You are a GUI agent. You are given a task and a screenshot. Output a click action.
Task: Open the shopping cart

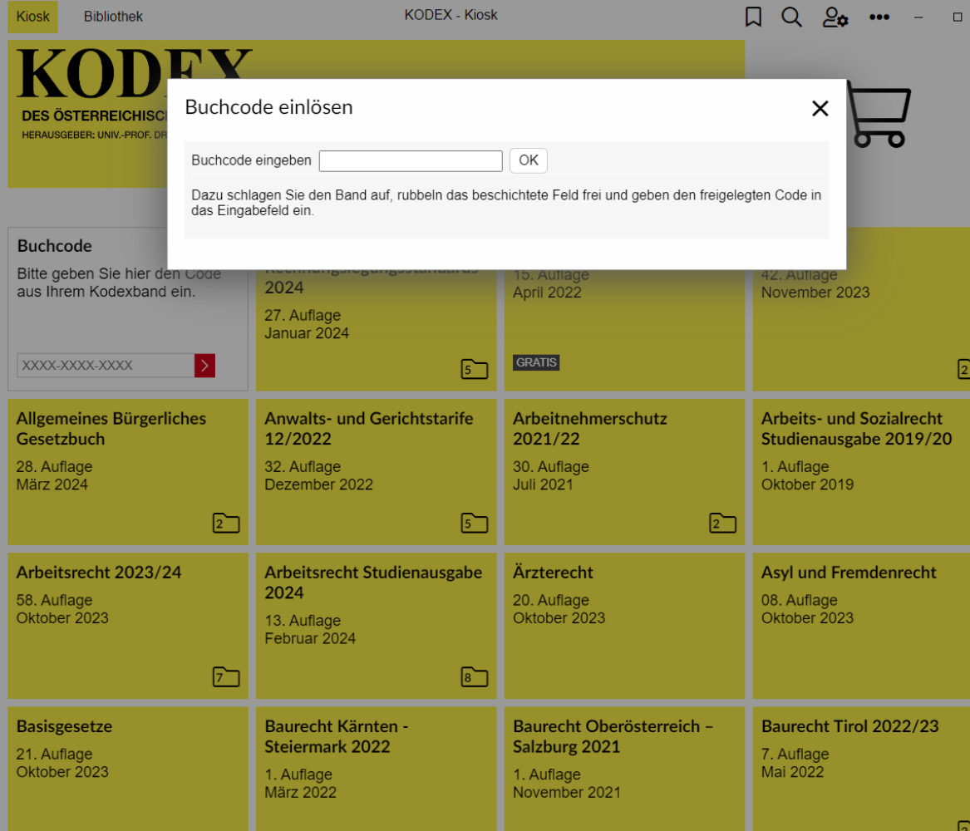(879, 115)
